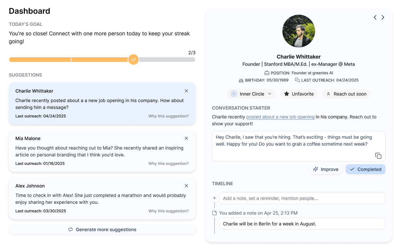Viewport: 396px width, 247px height.
Task: Enable Reach out soon for Charlie
Action: pos(346,94)
